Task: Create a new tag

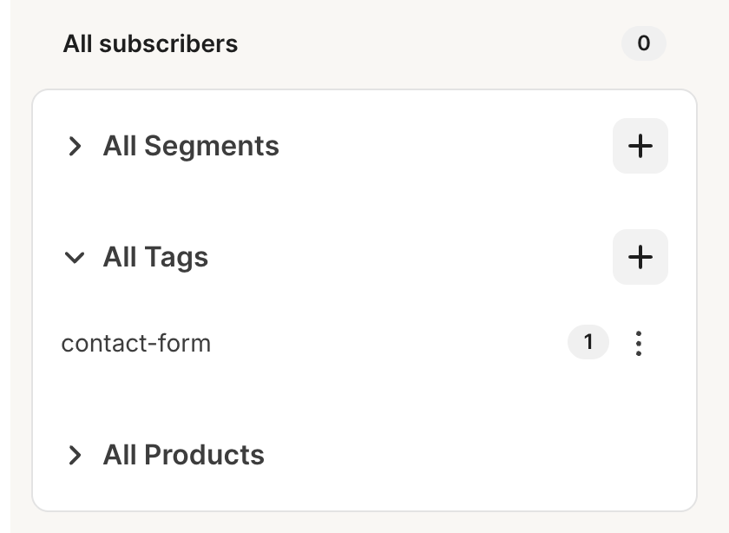Action: (640, 257)
